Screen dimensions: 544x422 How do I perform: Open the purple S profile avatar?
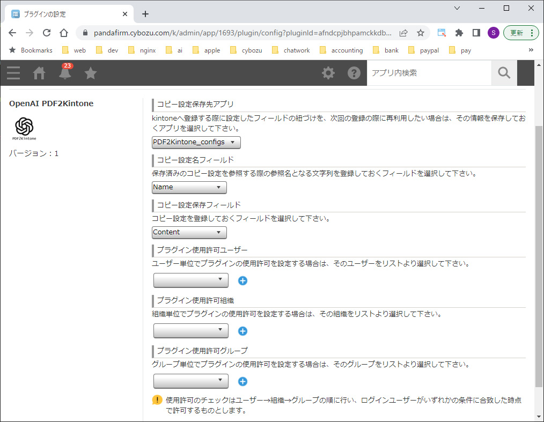click(494, 33)
